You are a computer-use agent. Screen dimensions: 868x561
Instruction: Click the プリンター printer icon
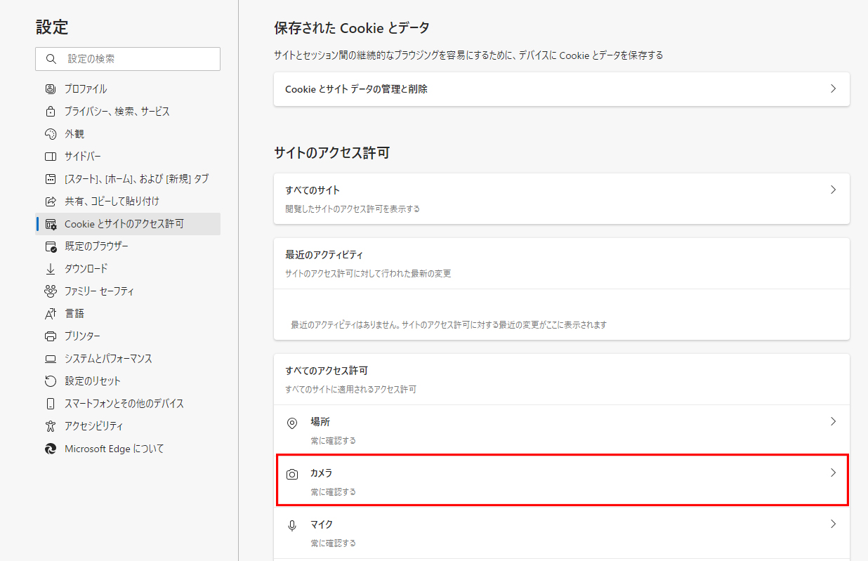[x=50, y=336]
